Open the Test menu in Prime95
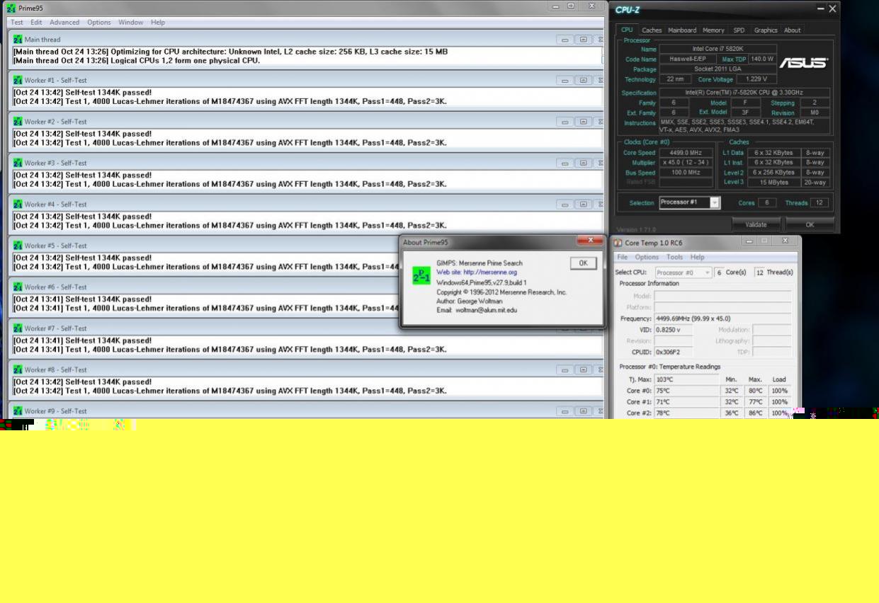879x603 pixels. click(x=17, y=22)
